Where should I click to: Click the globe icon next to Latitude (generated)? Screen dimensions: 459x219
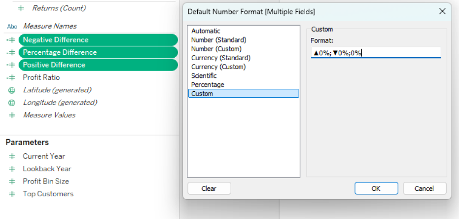pos(12,90)
